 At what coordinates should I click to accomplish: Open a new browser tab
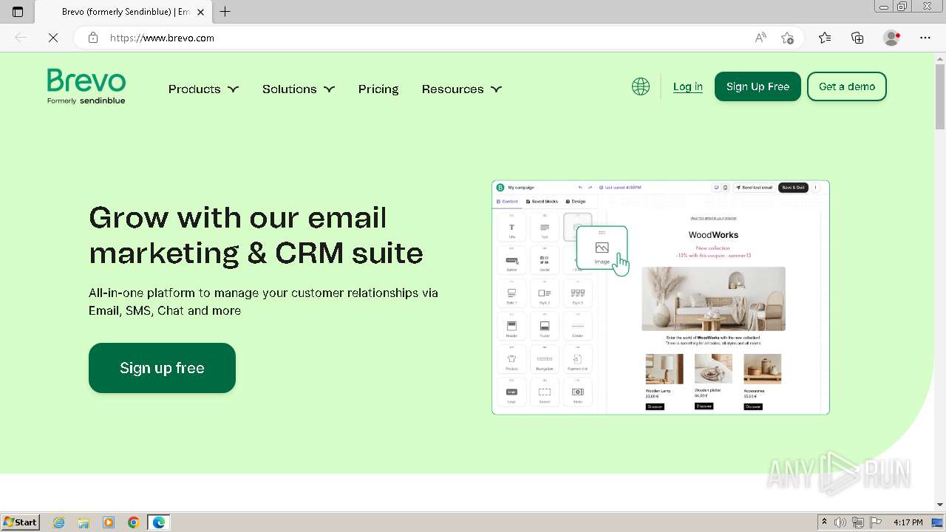tap(225, 12)
